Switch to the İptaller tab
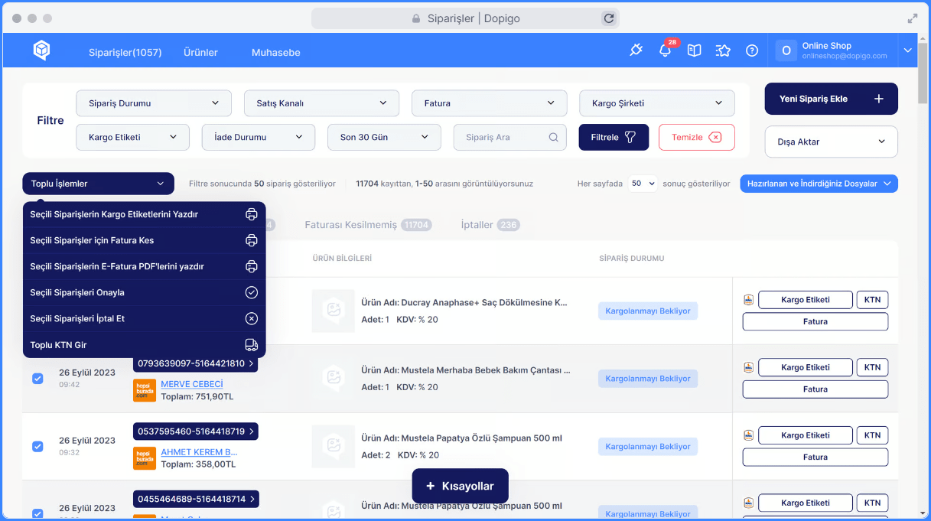This screenshot has width=931, height=521. point(490,225)
